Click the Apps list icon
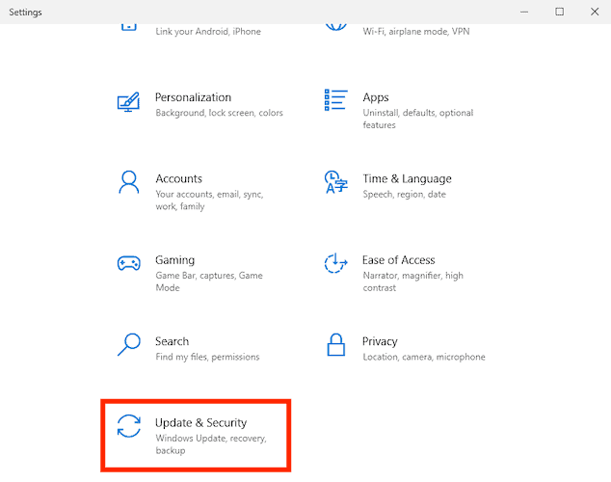This screenshot has height=482, width=611. 335,100
